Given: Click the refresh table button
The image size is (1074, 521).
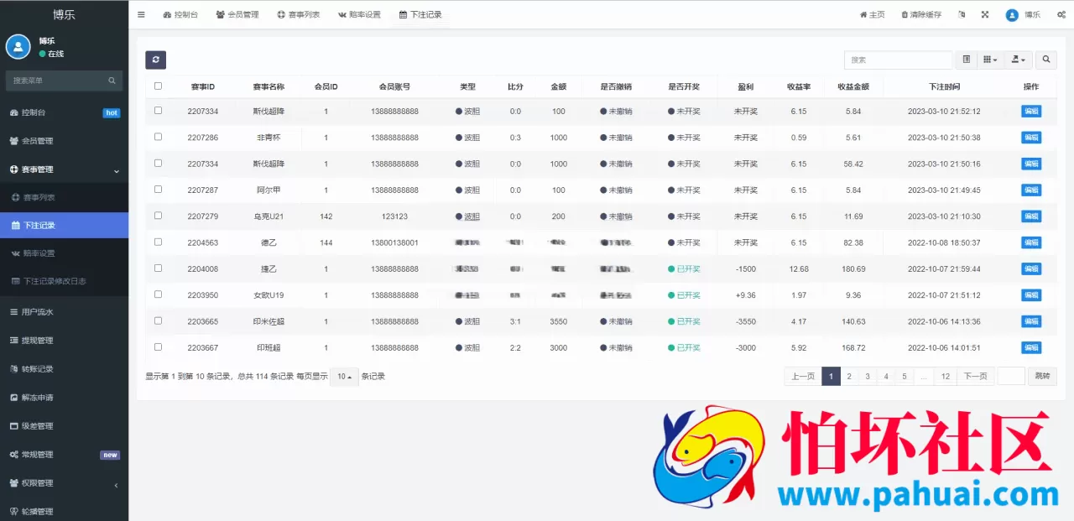Looking at the screenshot, I should tap(155, 60).
